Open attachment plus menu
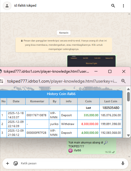This screenshot has width=131, height=171. coord(8,163)
